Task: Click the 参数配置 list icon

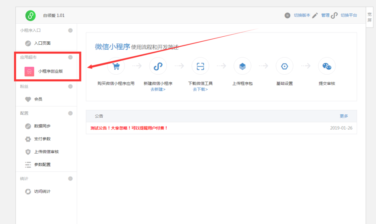Action: point(28,165)
